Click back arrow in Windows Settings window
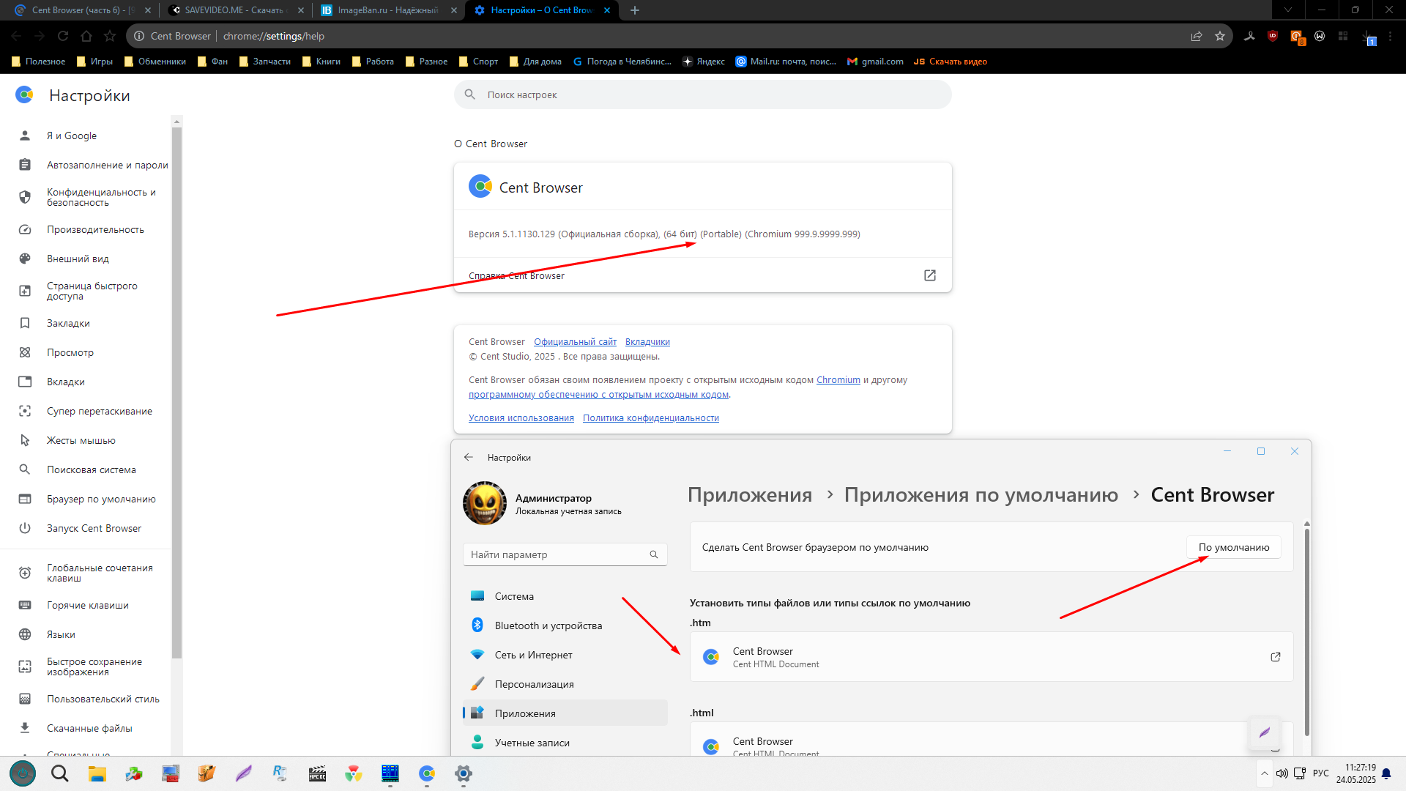The image size is (1406, 791). [469, 457]
